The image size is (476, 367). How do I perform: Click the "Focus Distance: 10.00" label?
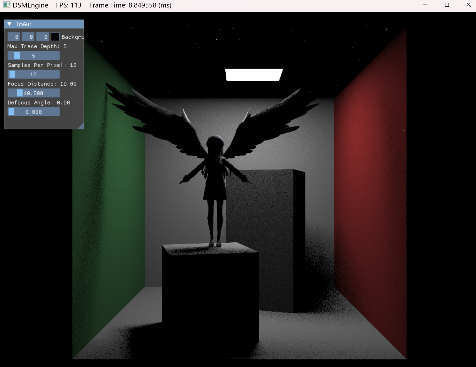(x=42, y=84)
